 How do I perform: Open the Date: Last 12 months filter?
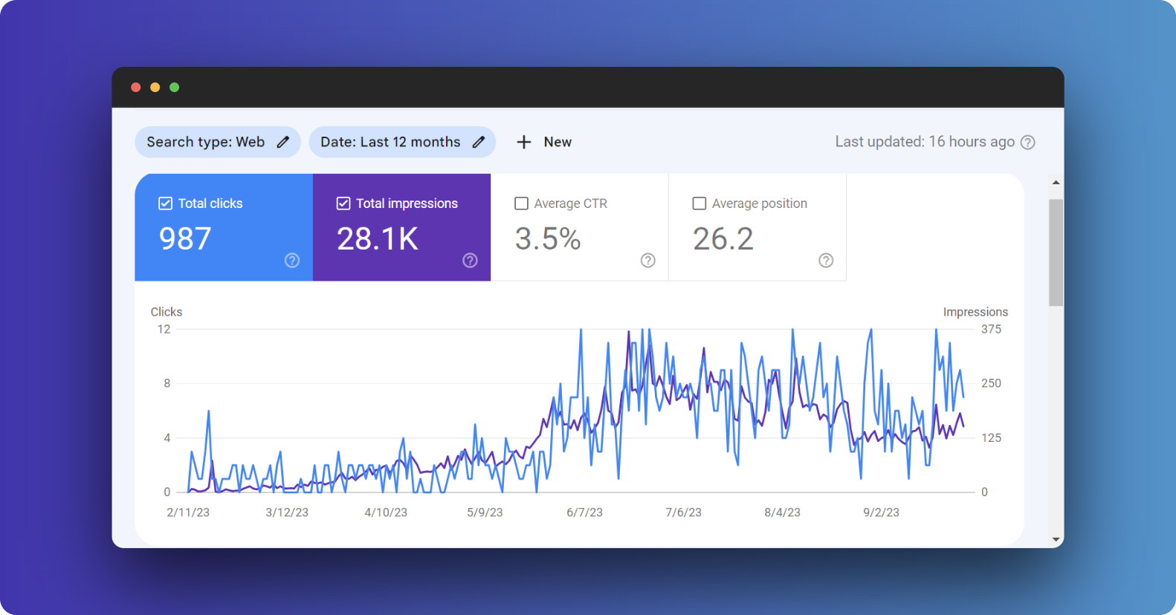pyautogui.click(x=390, y=142)
